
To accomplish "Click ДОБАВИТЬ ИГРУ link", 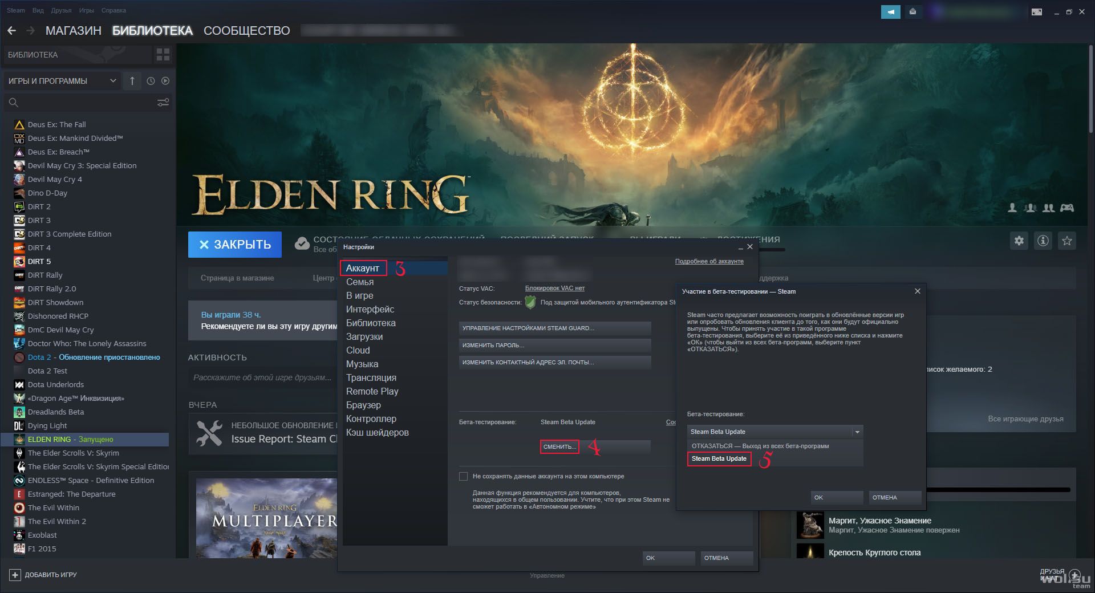I will 51,575.
